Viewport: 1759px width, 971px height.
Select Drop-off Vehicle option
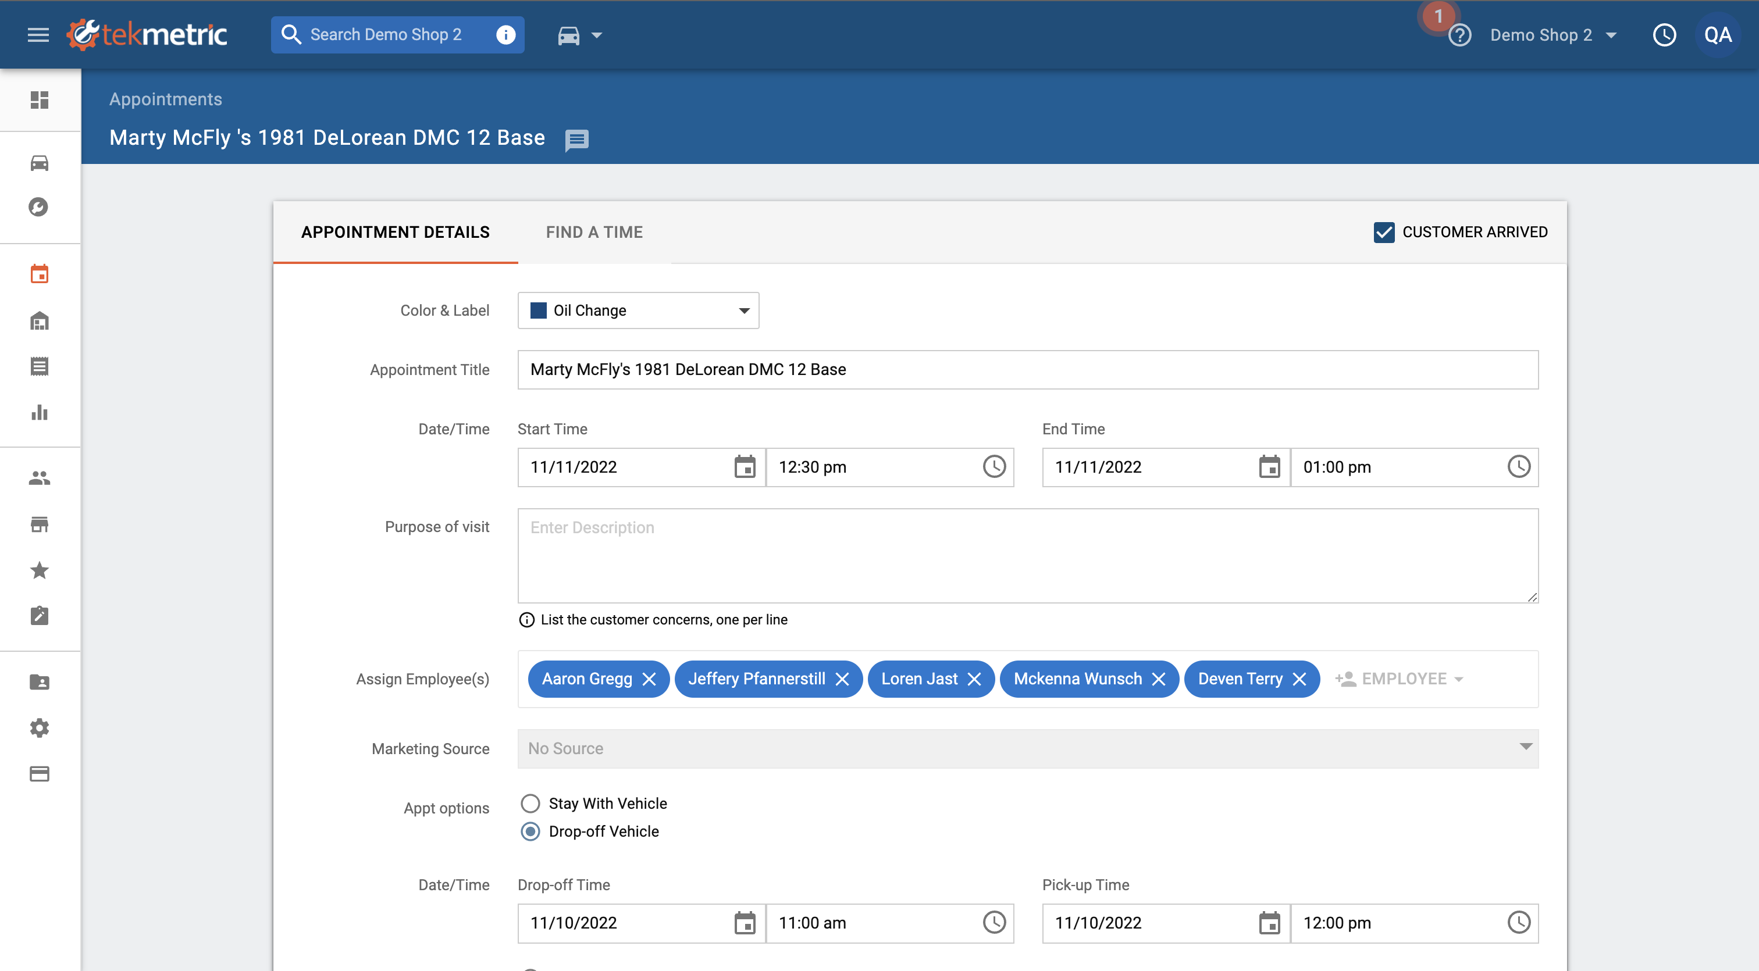530,831
